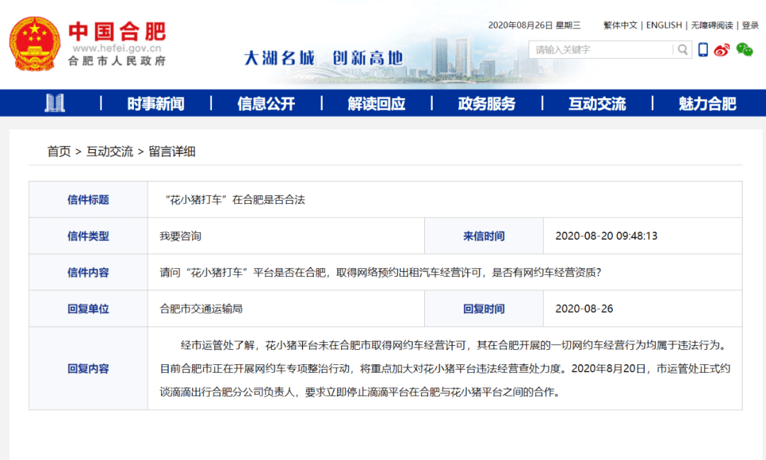
Task: Switch to 繁体中文 version
Action: coord(621,26)
